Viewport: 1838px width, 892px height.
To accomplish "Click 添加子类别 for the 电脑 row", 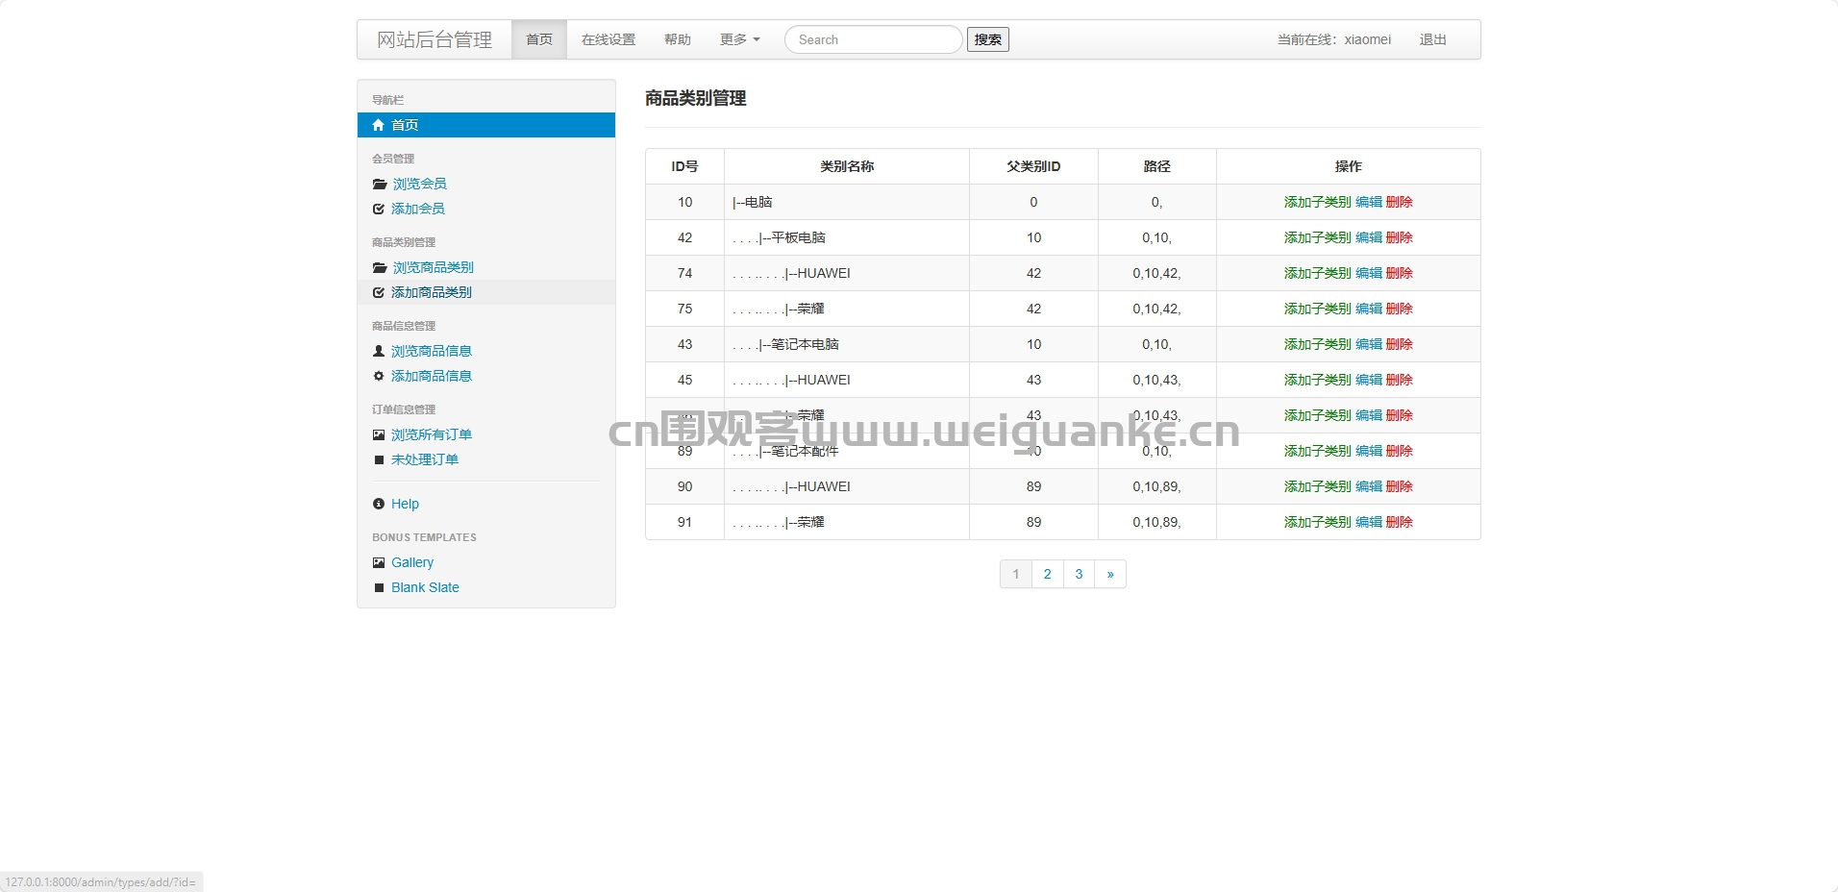I will [1318, 202].
